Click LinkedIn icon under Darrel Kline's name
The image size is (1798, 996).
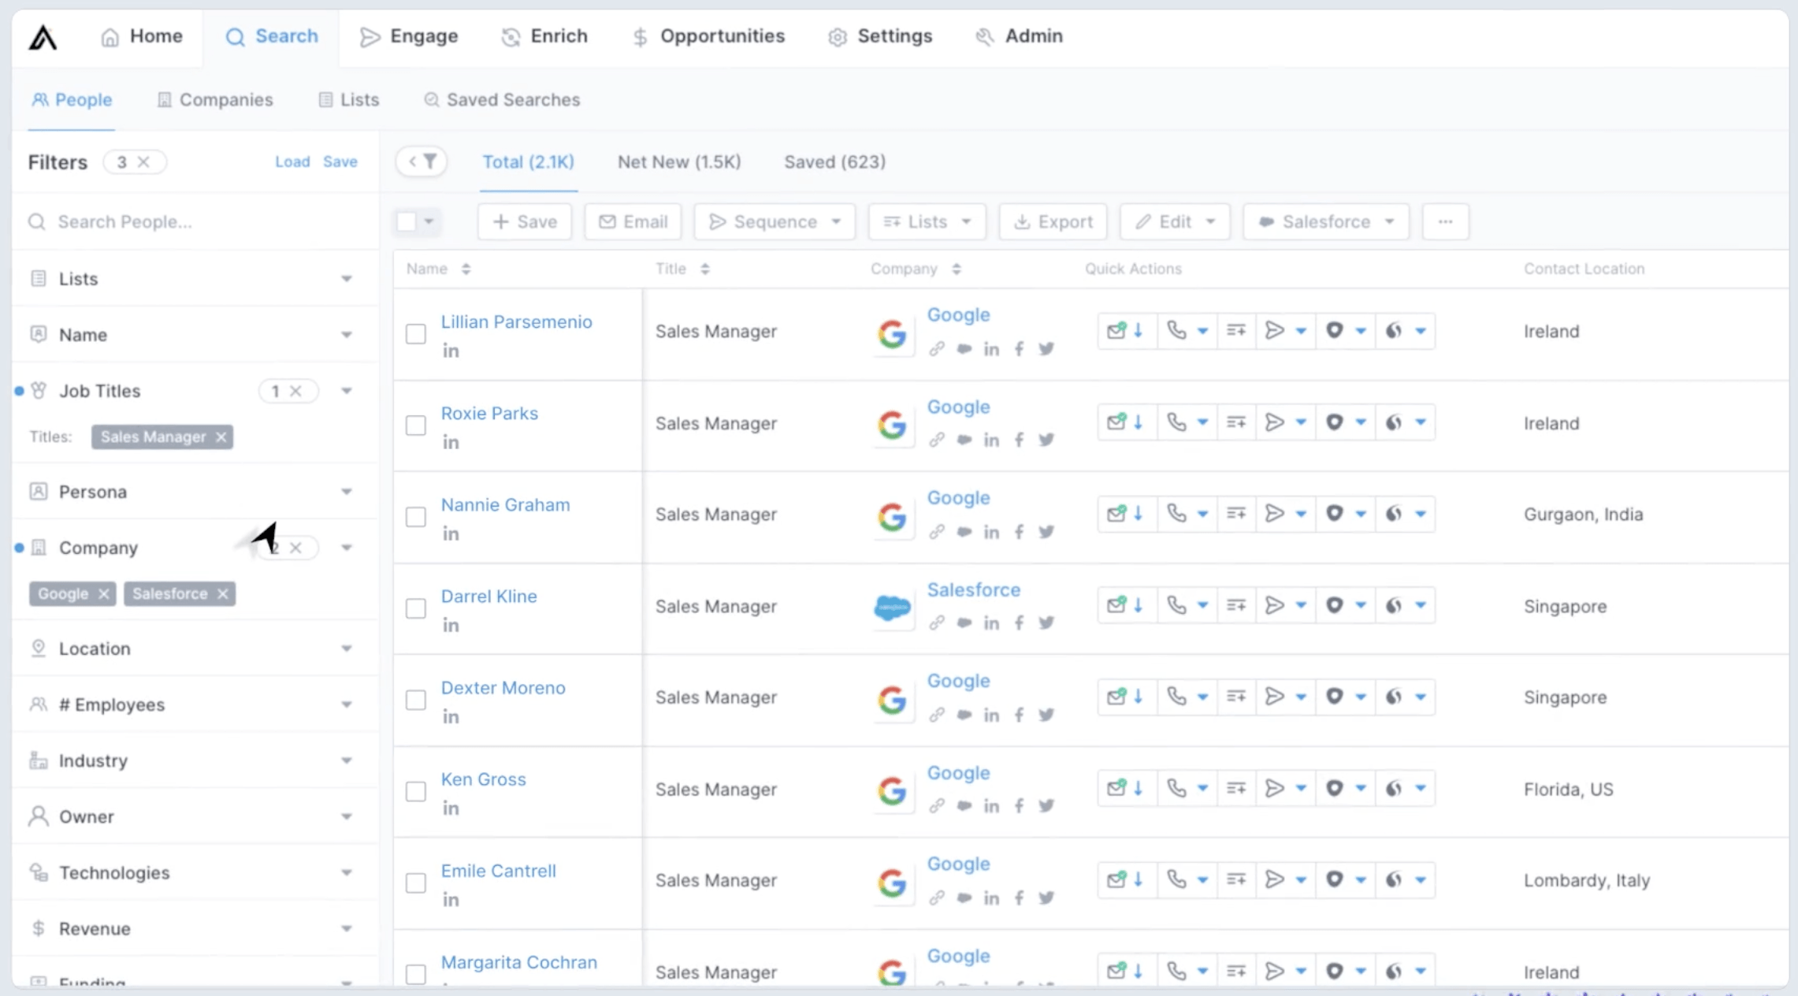point(450,625)
